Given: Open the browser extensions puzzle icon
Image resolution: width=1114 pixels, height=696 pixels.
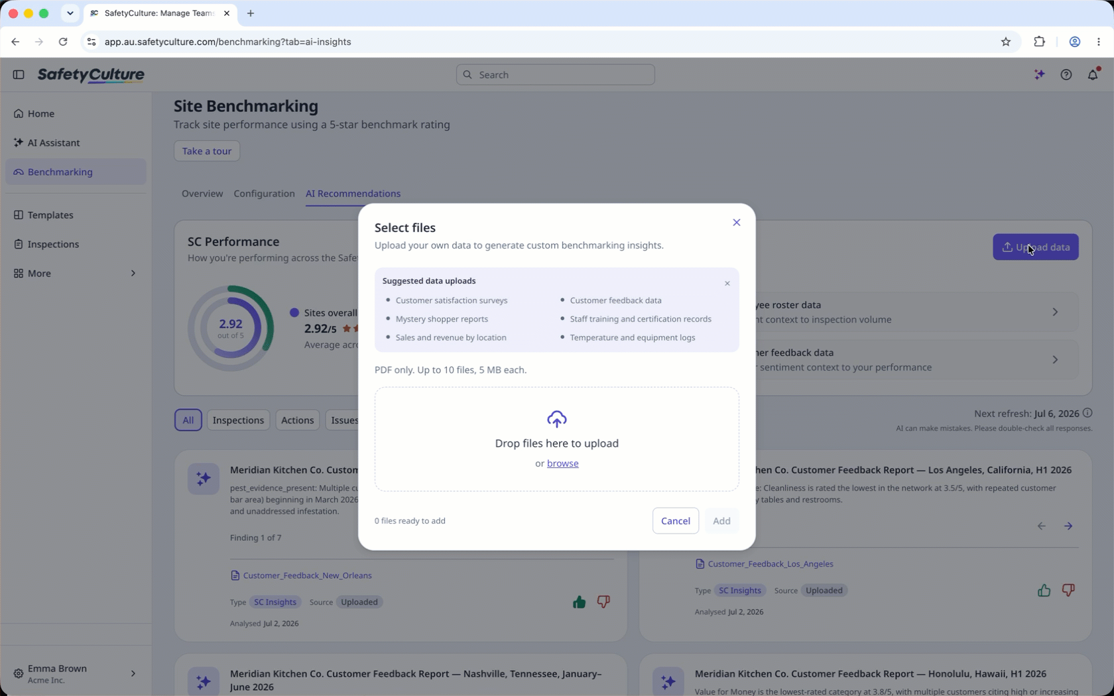Looking at the screenshot, I should 1039,42.
